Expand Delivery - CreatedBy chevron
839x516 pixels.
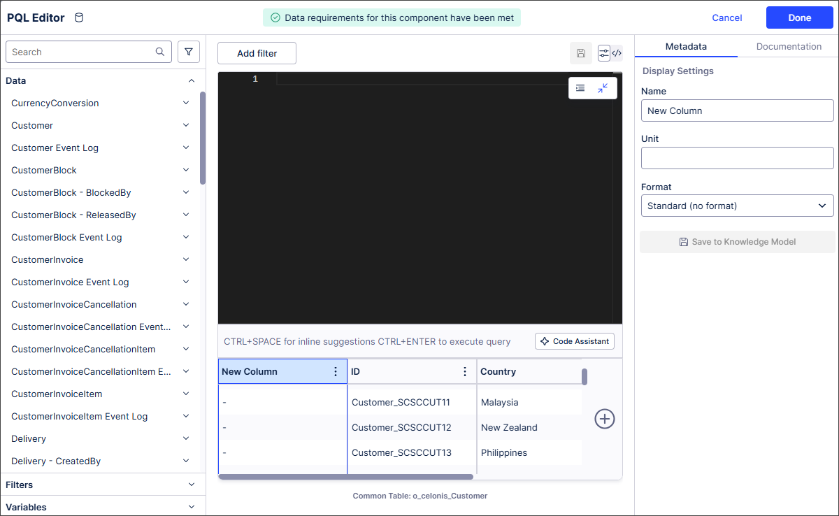click(x=186, y=461)
